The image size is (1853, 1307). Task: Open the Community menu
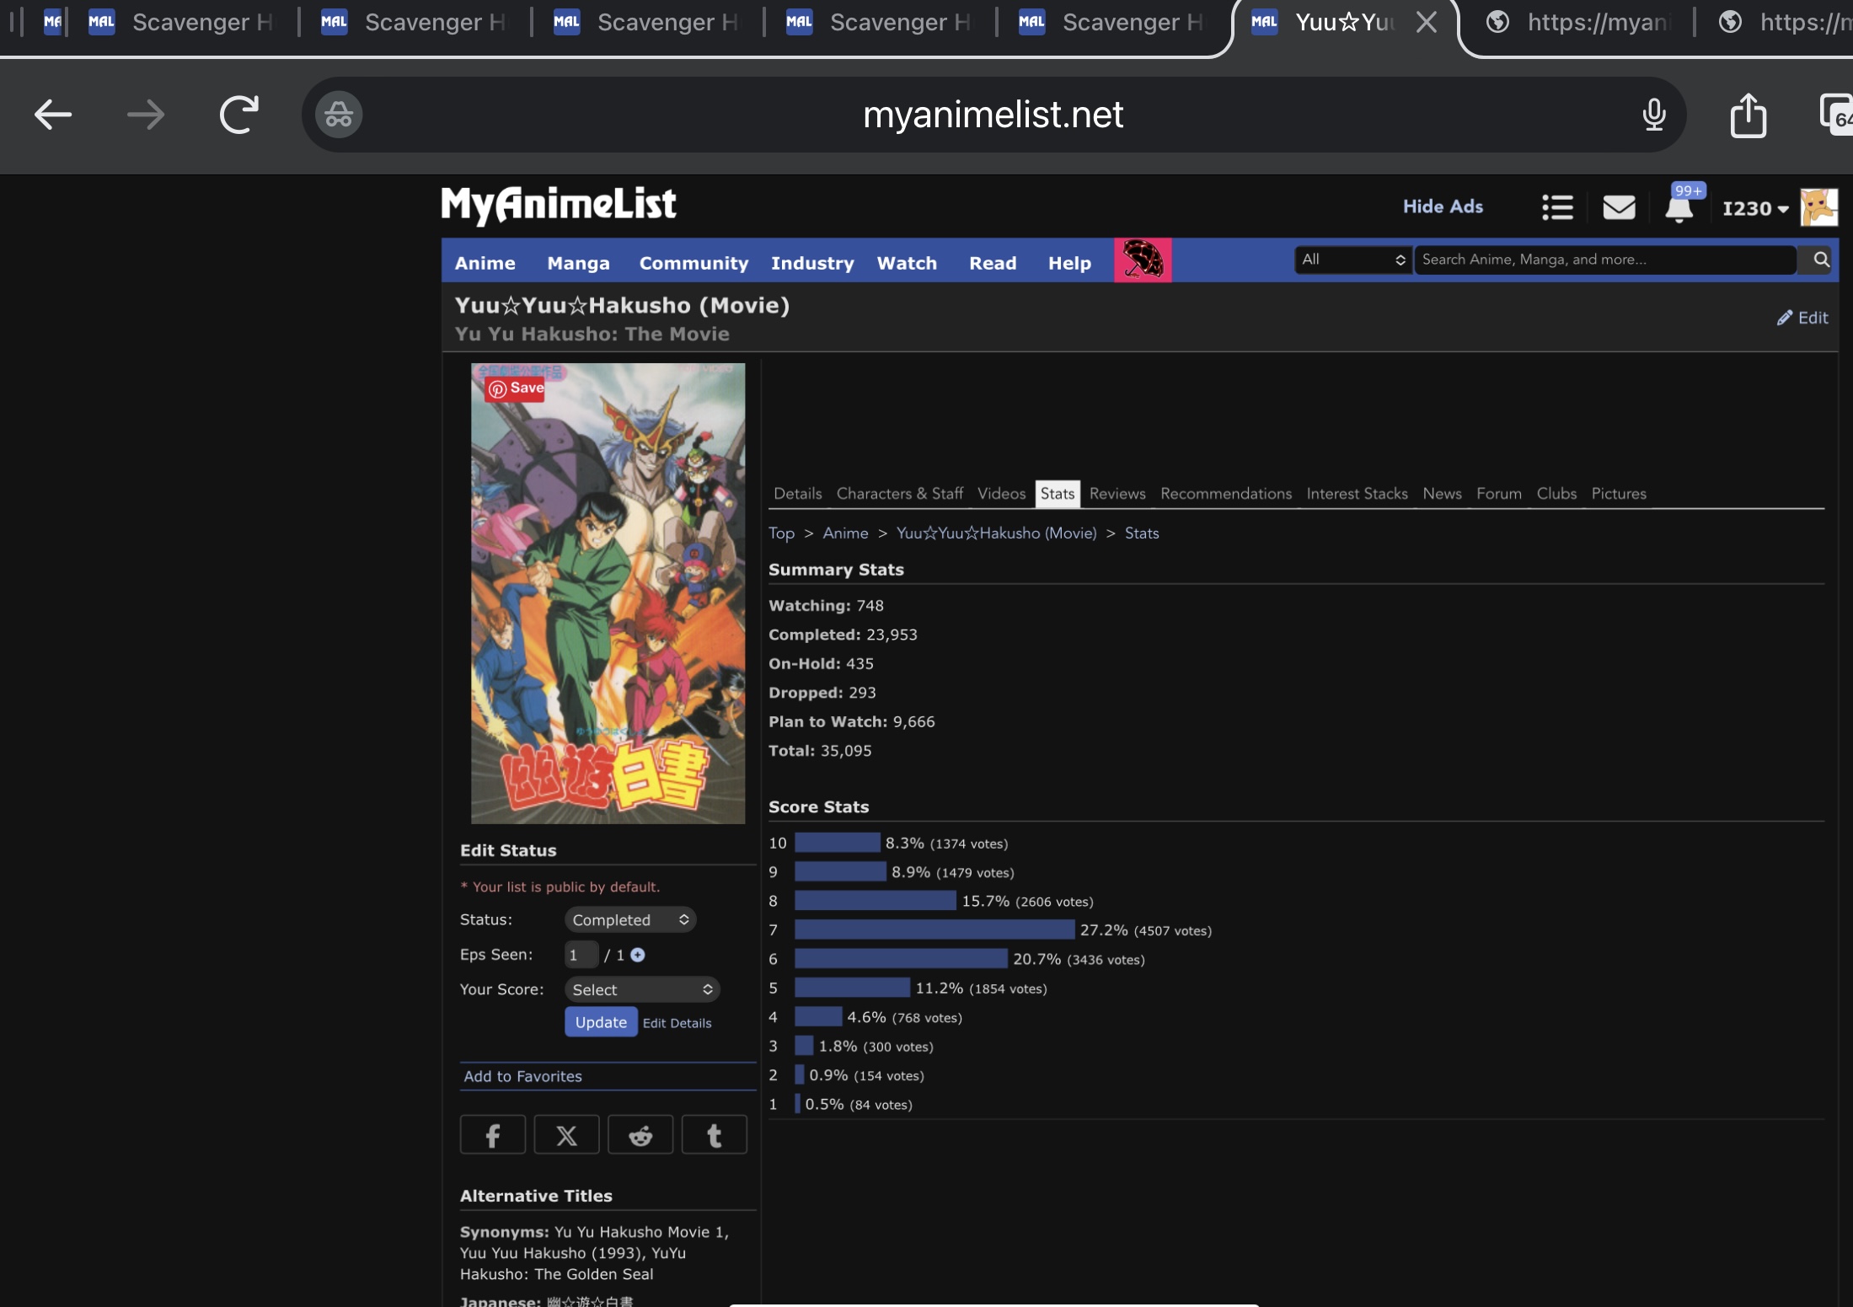click(693, 263)
